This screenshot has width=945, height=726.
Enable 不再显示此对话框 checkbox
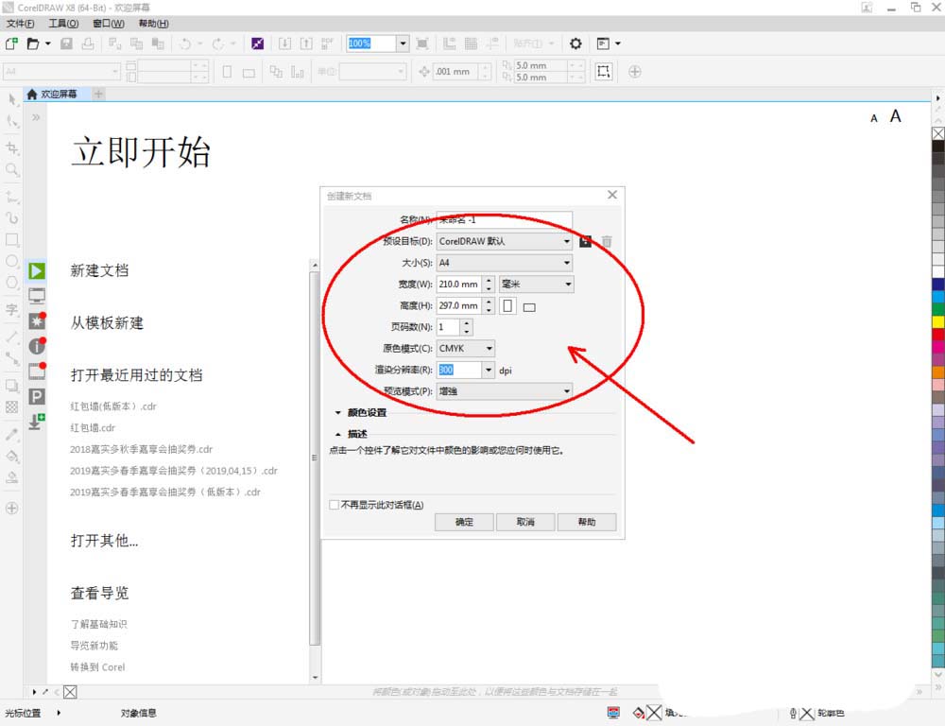[335, 505]
